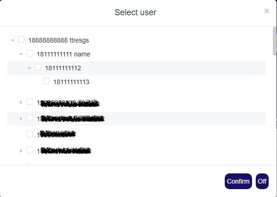Expand the second redacted user row
277x197 pixels.
(21, 118)
